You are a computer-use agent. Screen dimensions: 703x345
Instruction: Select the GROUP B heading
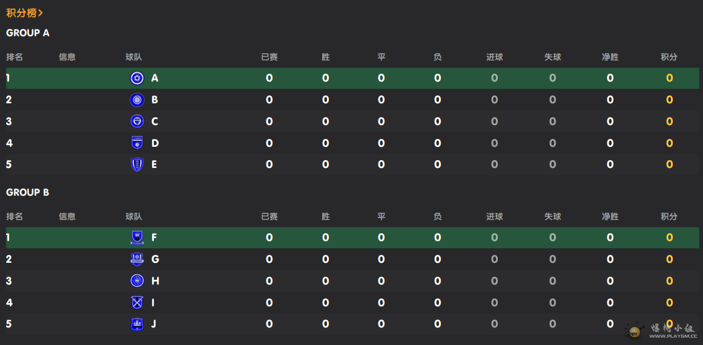pyautogui.click(x=28, y=193)
